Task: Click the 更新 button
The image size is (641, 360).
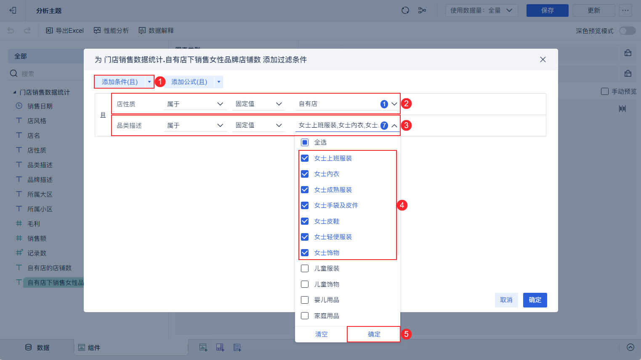Action: coord(594,11)
